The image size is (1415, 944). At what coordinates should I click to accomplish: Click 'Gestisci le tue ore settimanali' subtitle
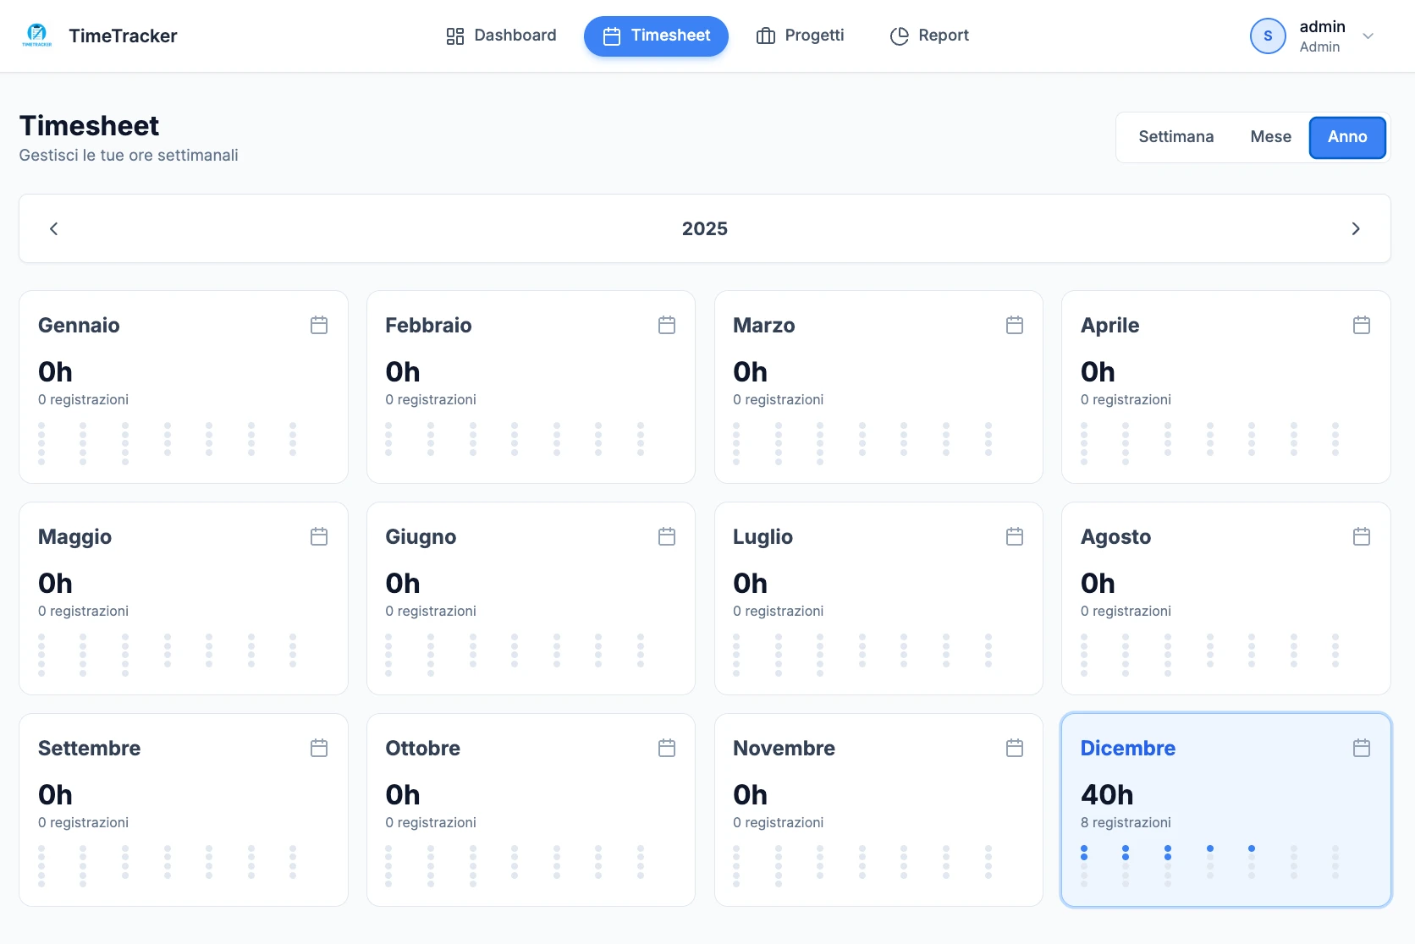point(129,155)
